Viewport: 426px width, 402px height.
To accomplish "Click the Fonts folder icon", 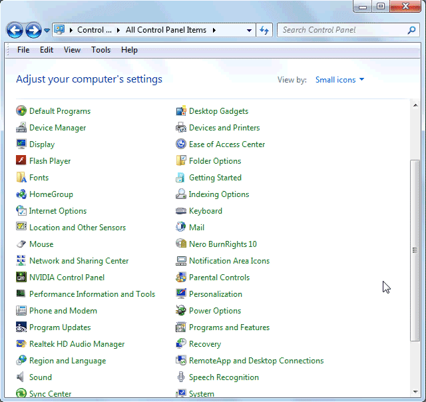I will tap(21, 177).
